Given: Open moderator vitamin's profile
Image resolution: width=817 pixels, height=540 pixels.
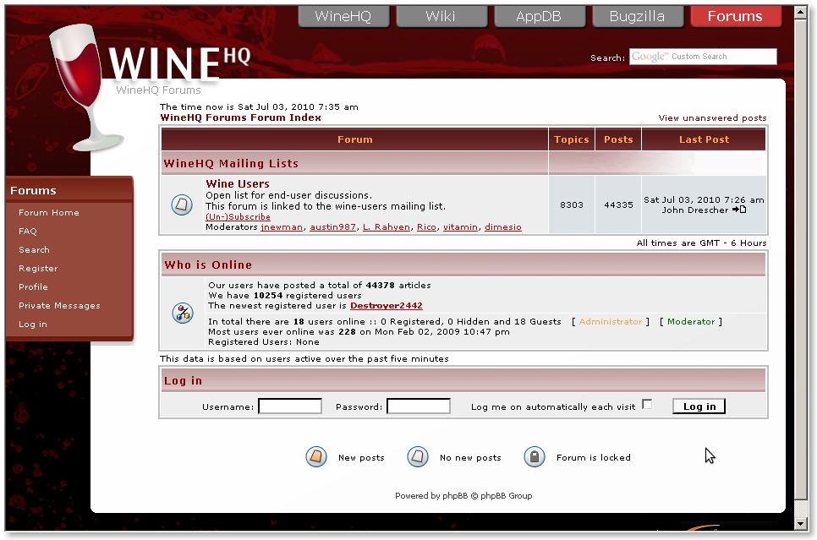Looking at the screenshot, I should [461, 227].
